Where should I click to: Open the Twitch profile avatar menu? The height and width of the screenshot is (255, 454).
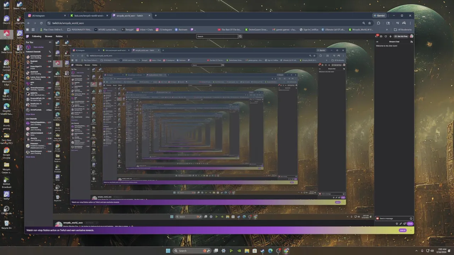point(411,36)
